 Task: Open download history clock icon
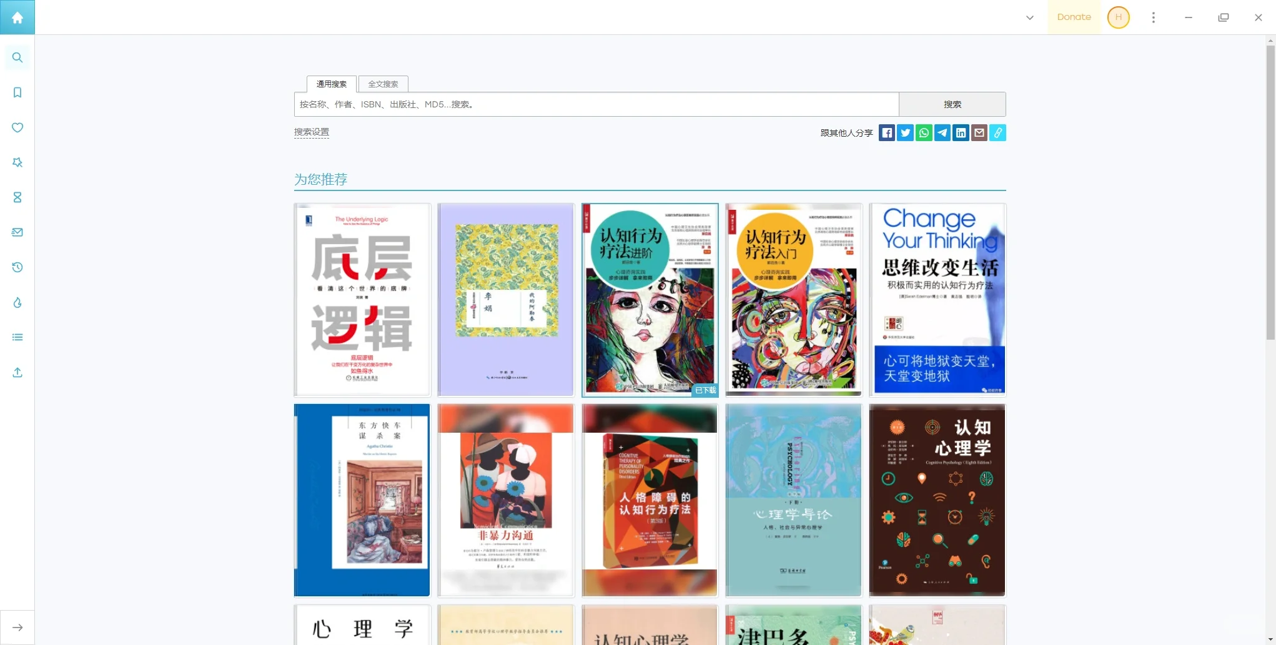coord(17,267)
